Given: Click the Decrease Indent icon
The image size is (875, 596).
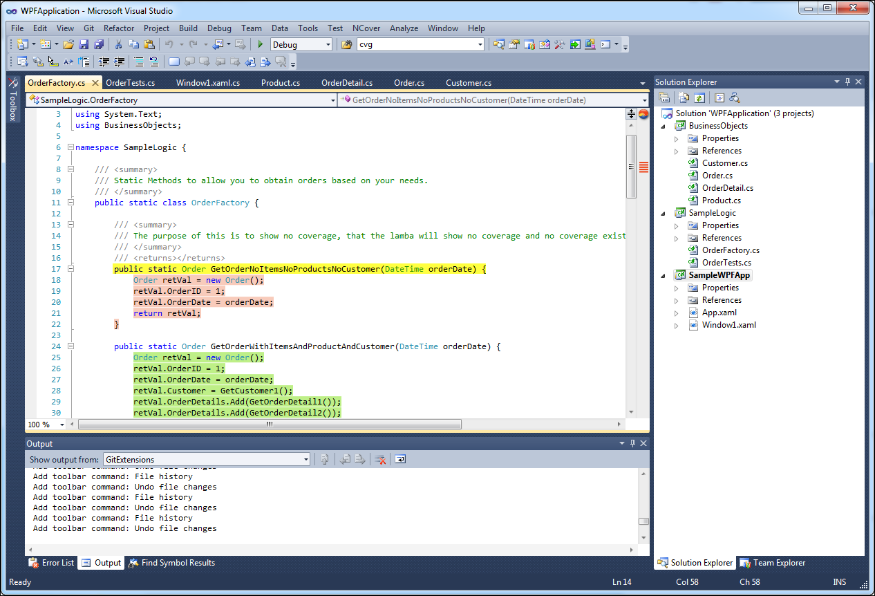Looking at the screenshot, I should point(103,62).
